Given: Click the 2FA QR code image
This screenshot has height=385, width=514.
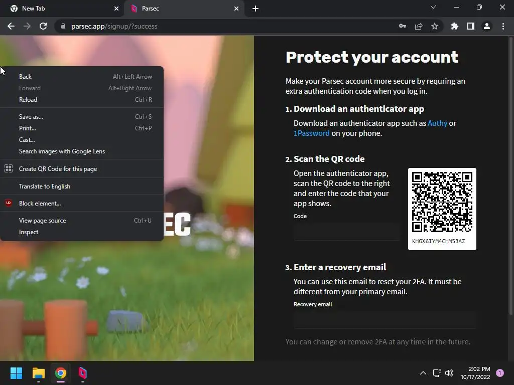Looking at the screenshot, I should [x=442, y=202].
